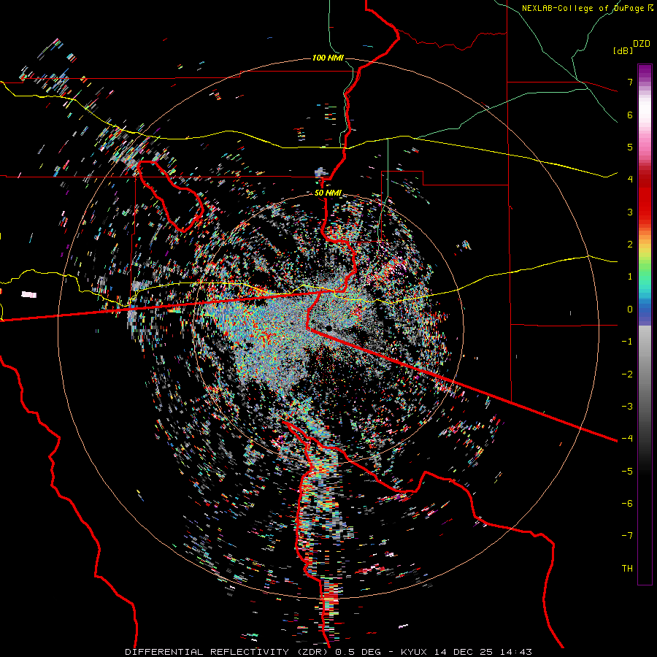
Task: Select the -7 dB scale label
Action: 627,536
